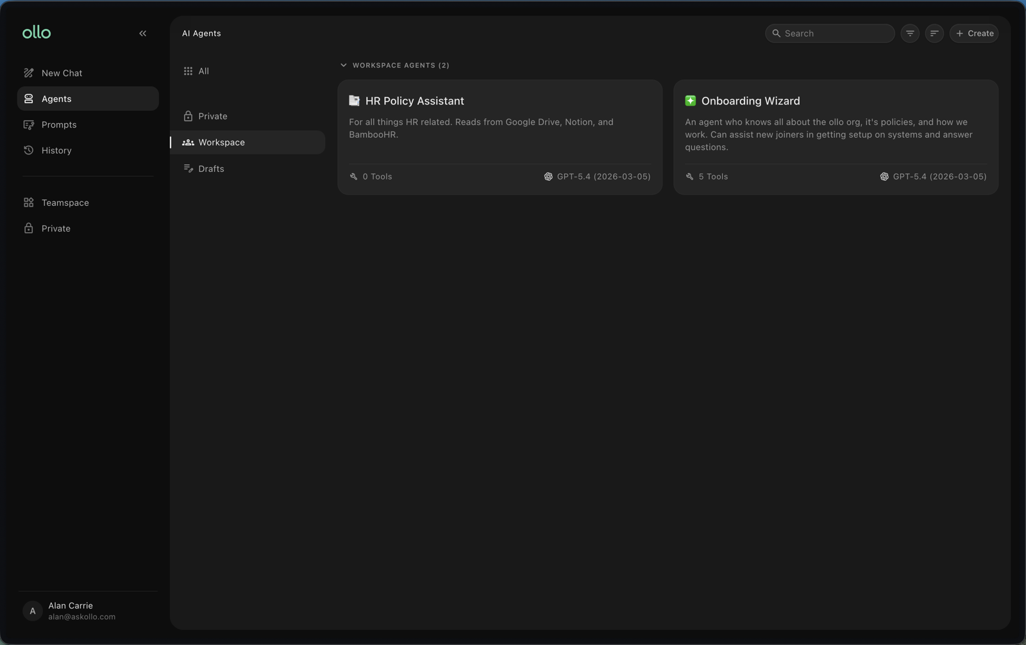
Task: Click the ollo logo
Action: tap(37, 33)
